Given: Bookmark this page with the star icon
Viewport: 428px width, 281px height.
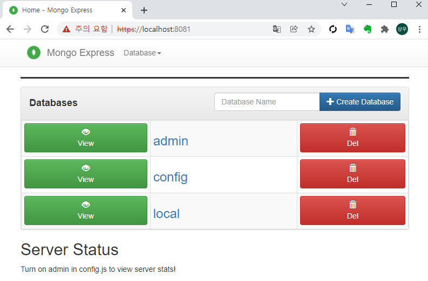Looking at the screenshot, I should [311, 29].
